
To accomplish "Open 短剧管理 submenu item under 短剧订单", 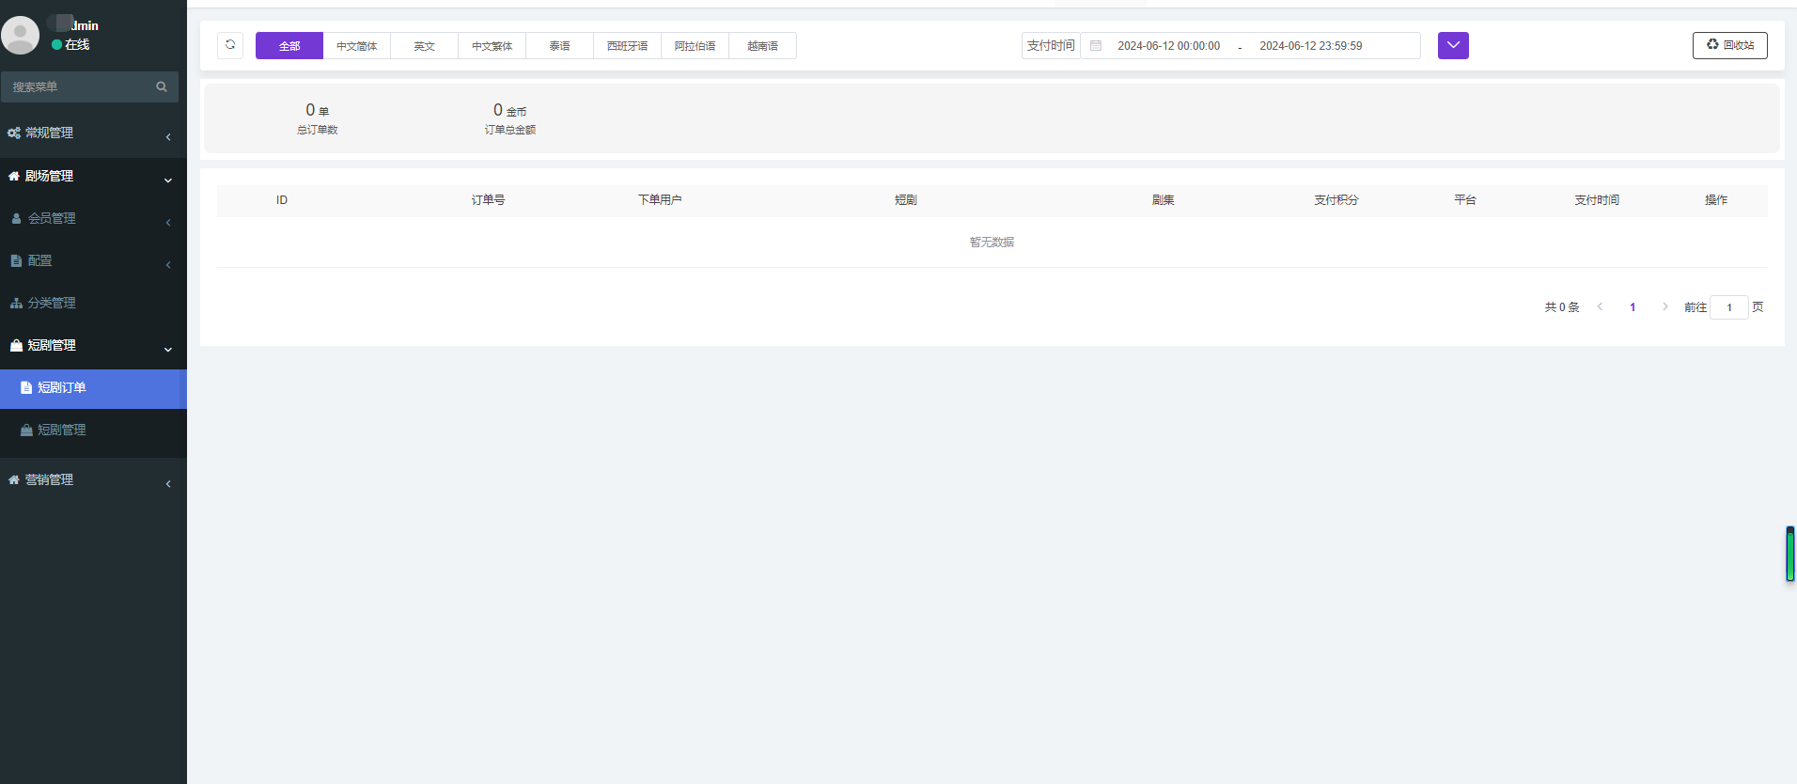I will point(62,430).
